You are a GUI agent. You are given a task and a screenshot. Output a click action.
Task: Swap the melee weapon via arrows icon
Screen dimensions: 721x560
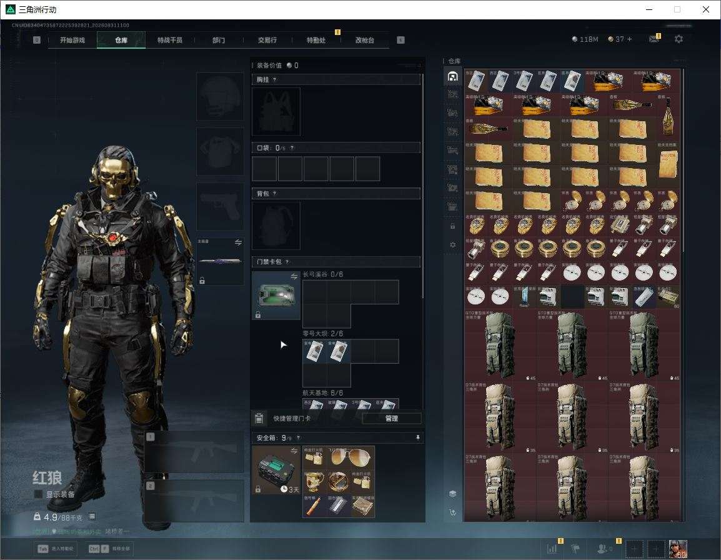point(238,242)
